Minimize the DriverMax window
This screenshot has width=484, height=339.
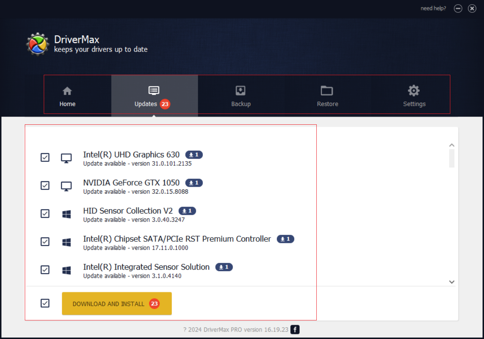[x=458, y=9]
